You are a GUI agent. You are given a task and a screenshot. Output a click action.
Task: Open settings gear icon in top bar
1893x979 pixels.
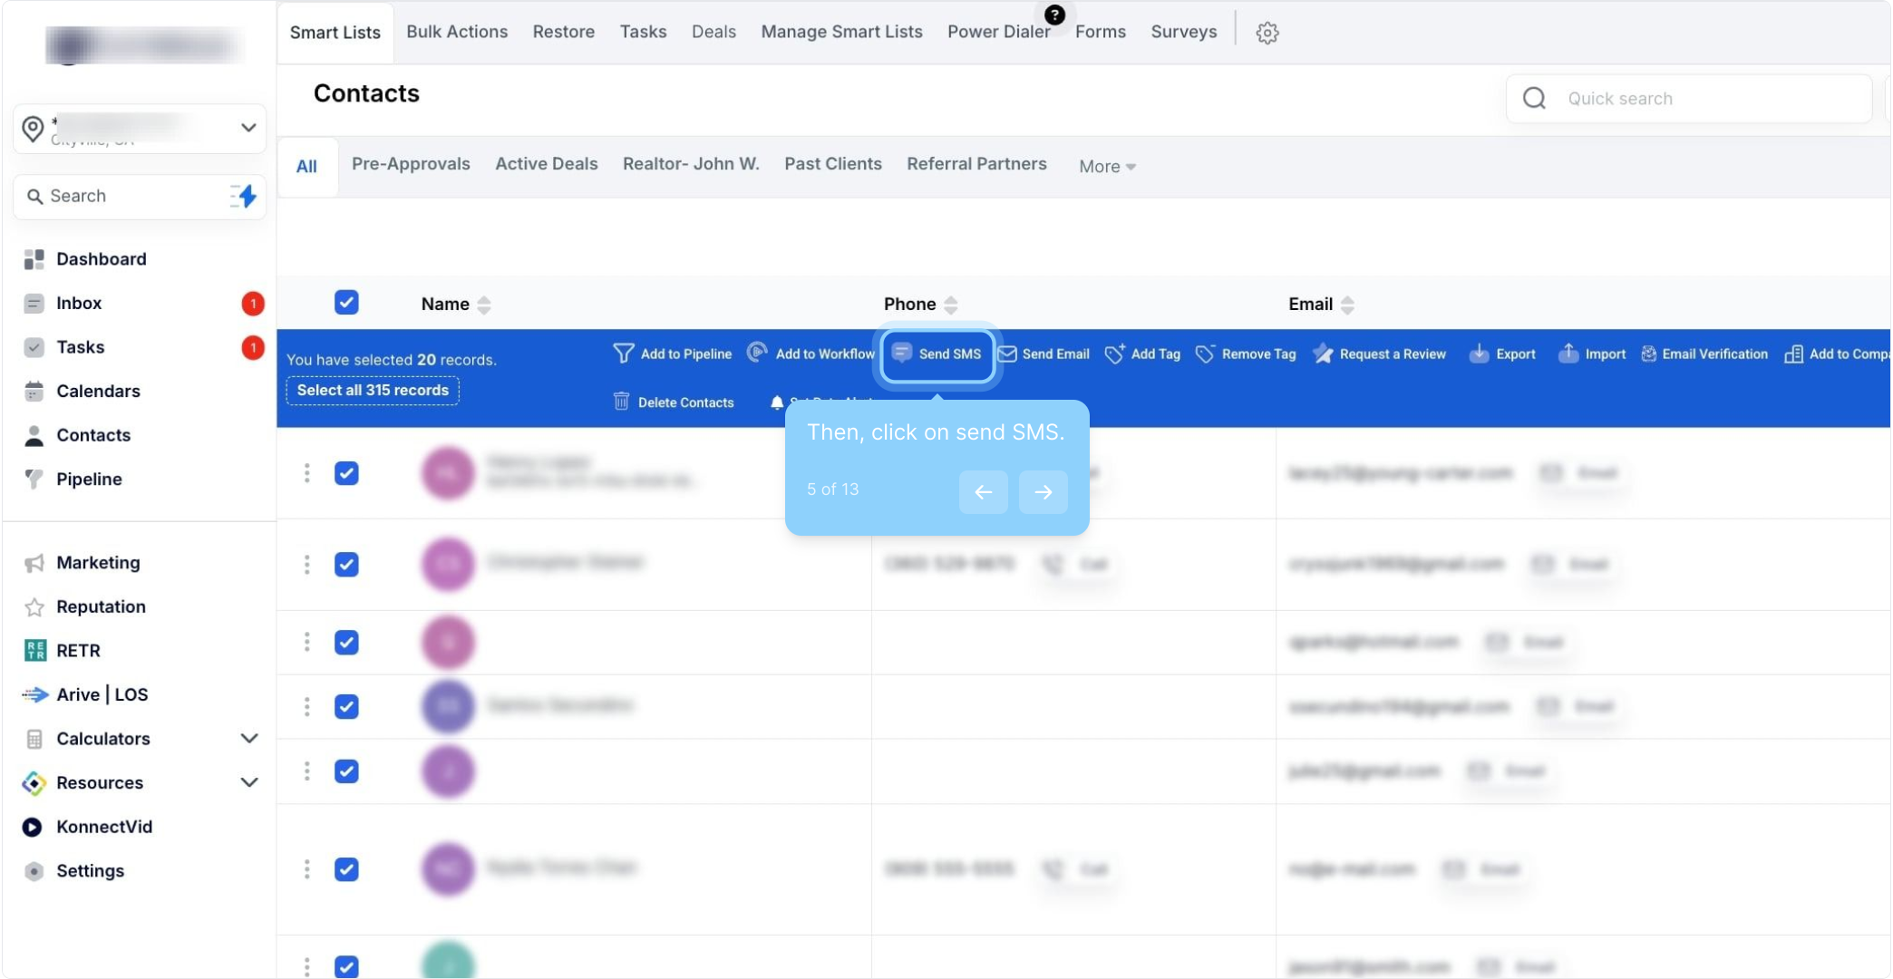click(1267, 33)
